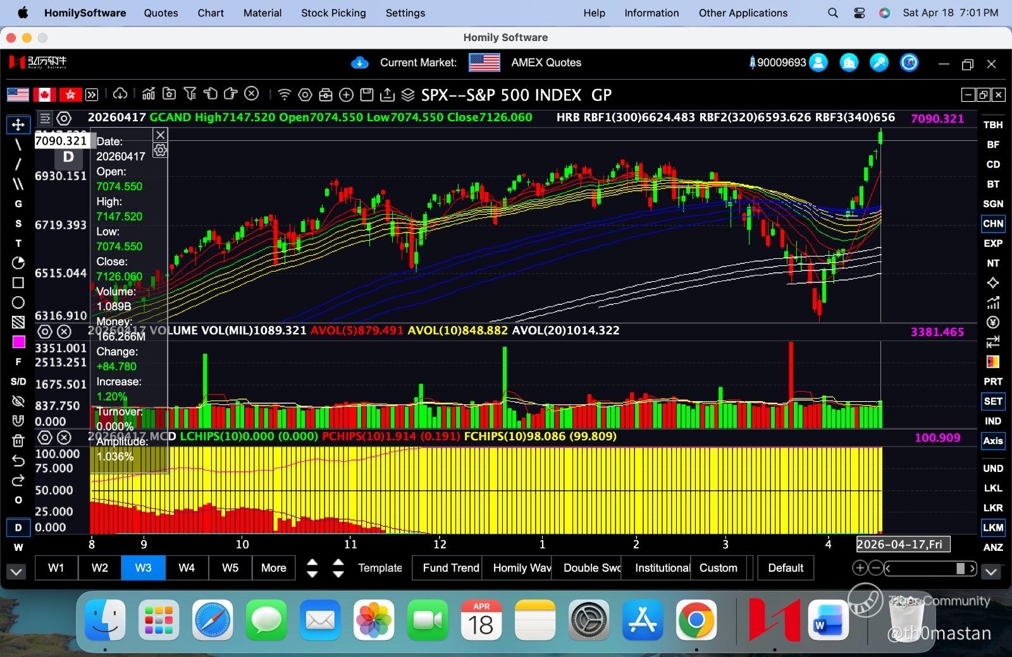Toggle the SET sidebar button
The width and height of the screenshot is (1012, 657).
[x=993, y=401]
